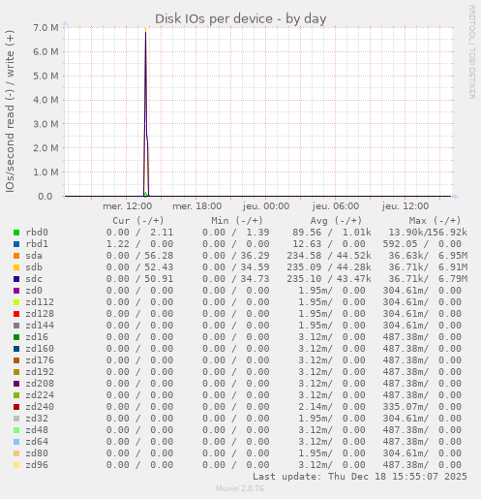481x499 pixels.
Task: Click the sdc device label
Action: pyautogui.click(x=34, y=279)
